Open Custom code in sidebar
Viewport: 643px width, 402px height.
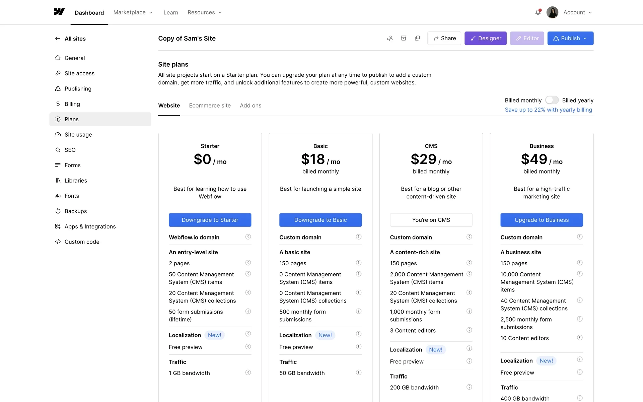[x=100, y=242]
